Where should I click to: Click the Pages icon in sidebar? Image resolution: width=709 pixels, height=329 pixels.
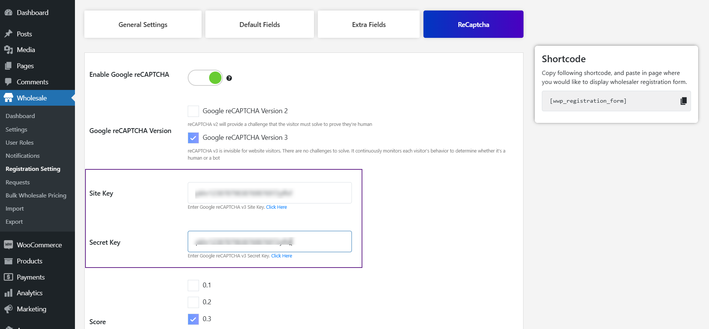8,66
